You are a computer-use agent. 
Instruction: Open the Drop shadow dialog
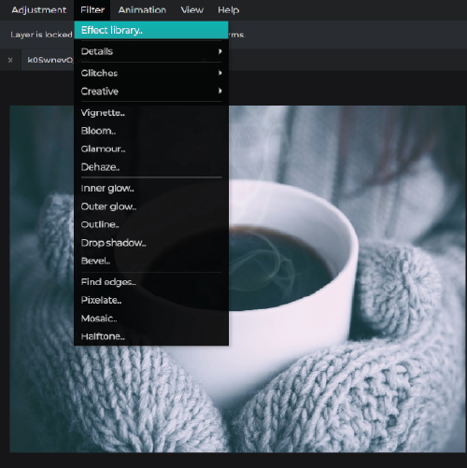coord(151,243)
